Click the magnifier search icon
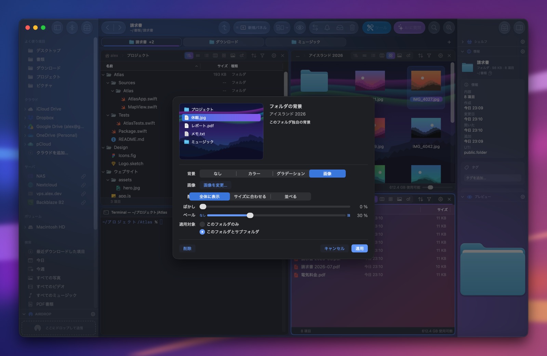547x356 pixels. click(x=434, y=28)
